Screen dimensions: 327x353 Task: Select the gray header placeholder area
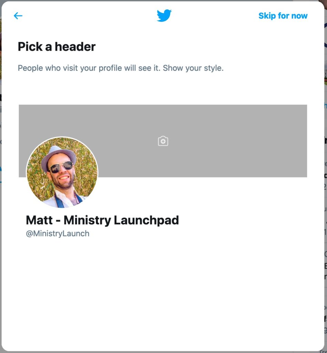[x=163, y=141]
